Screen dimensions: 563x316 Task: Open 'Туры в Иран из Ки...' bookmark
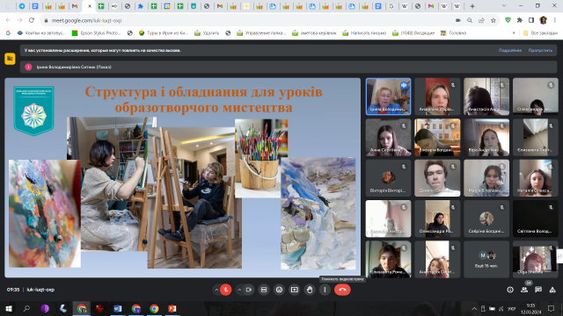click(x=164, y=33)
